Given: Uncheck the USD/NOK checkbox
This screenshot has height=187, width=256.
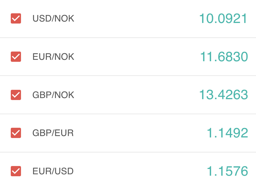Looking at the screenshot, I should click(x=16, y=18).
